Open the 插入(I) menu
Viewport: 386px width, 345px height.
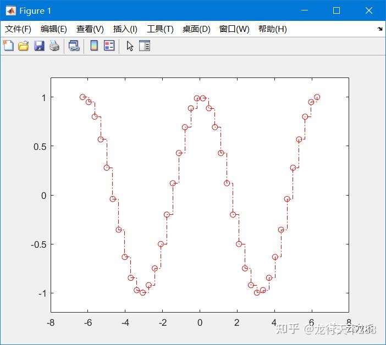pos(125,29)
